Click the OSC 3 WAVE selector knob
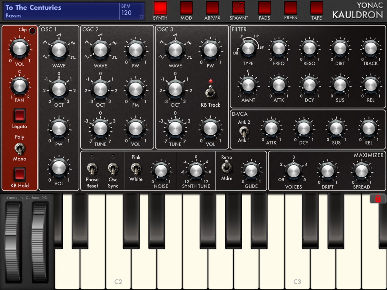This screenshot has width=387, height=290. 175,50
